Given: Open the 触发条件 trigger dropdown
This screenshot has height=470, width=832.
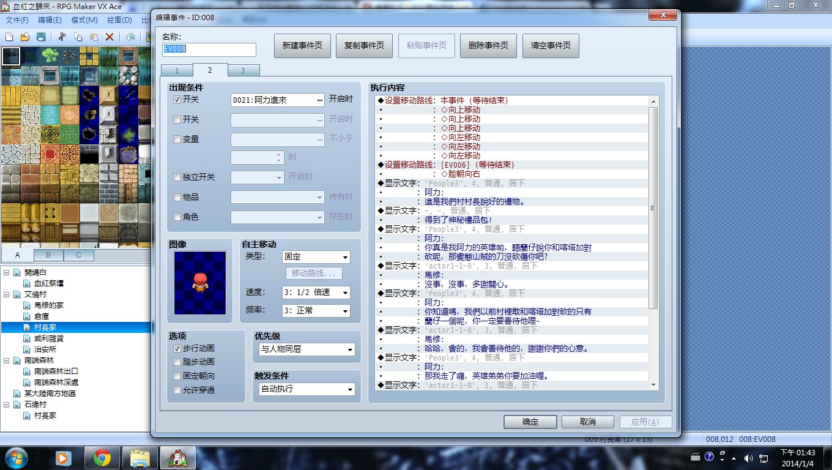Looking at the screenshot, I should coord(306,389).
